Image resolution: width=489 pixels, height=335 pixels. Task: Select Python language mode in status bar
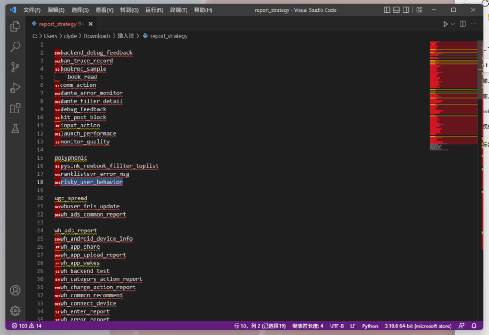coord(370,326)
